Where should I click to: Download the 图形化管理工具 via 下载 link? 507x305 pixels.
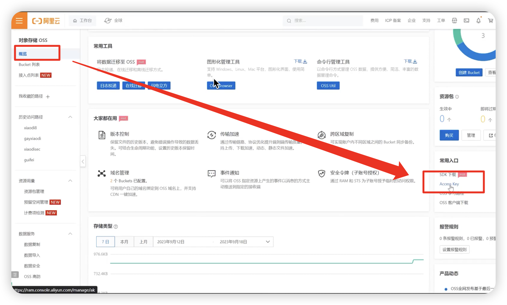[300, 61]
